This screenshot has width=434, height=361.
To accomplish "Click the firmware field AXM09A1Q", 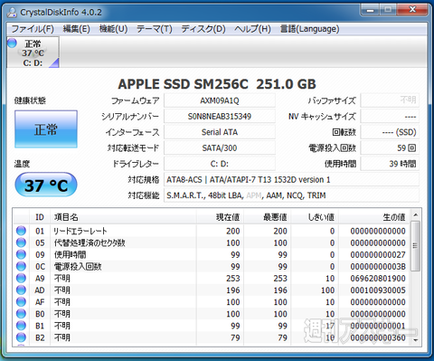I will [x=220, y=100].
